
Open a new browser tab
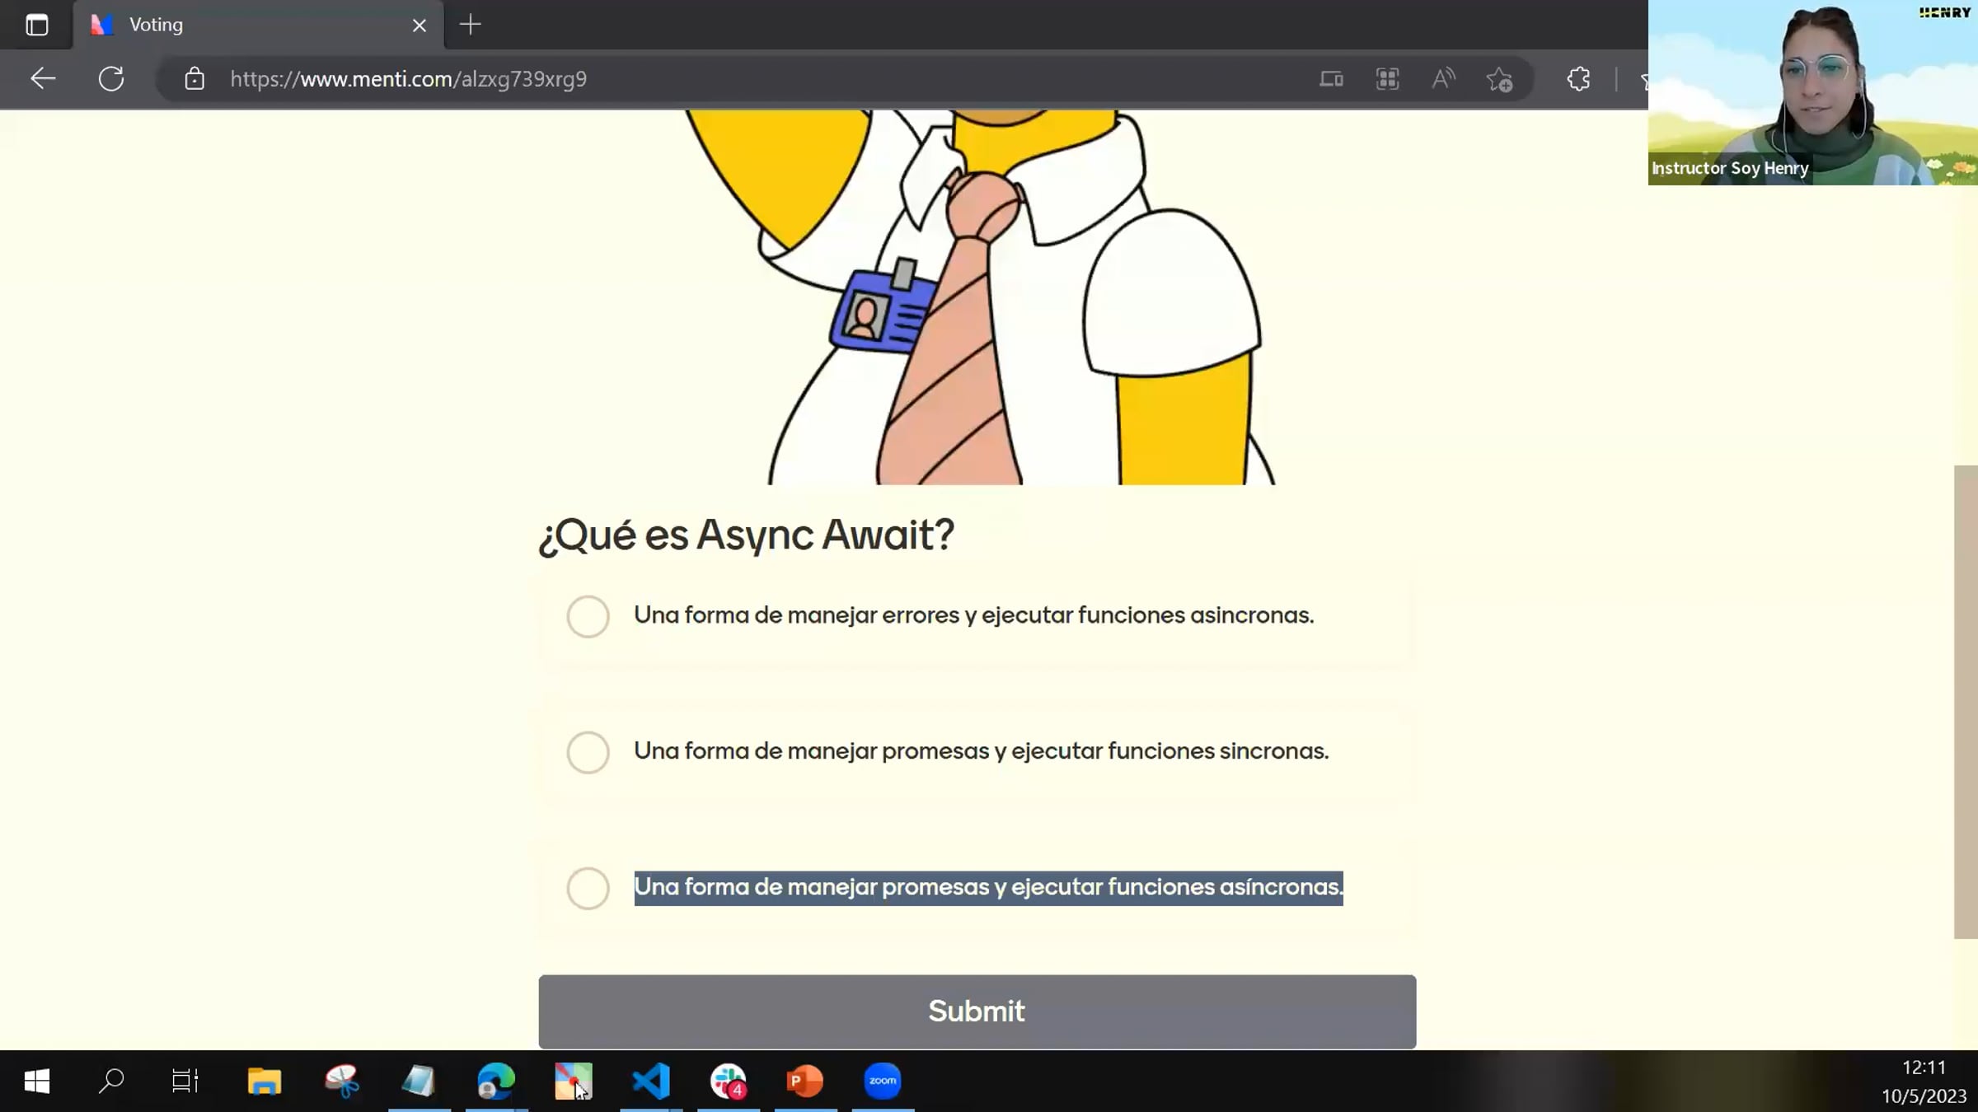[x=470, y=25]
